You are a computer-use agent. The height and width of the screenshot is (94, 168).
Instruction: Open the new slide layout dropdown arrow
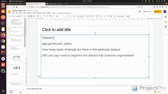(11, 16)
